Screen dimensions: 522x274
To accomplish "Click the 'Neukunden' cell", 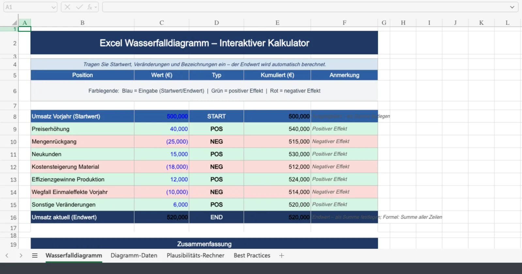I will click(x=83, y=154).
